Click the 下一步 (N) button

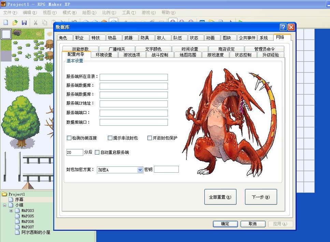[261, 197]
